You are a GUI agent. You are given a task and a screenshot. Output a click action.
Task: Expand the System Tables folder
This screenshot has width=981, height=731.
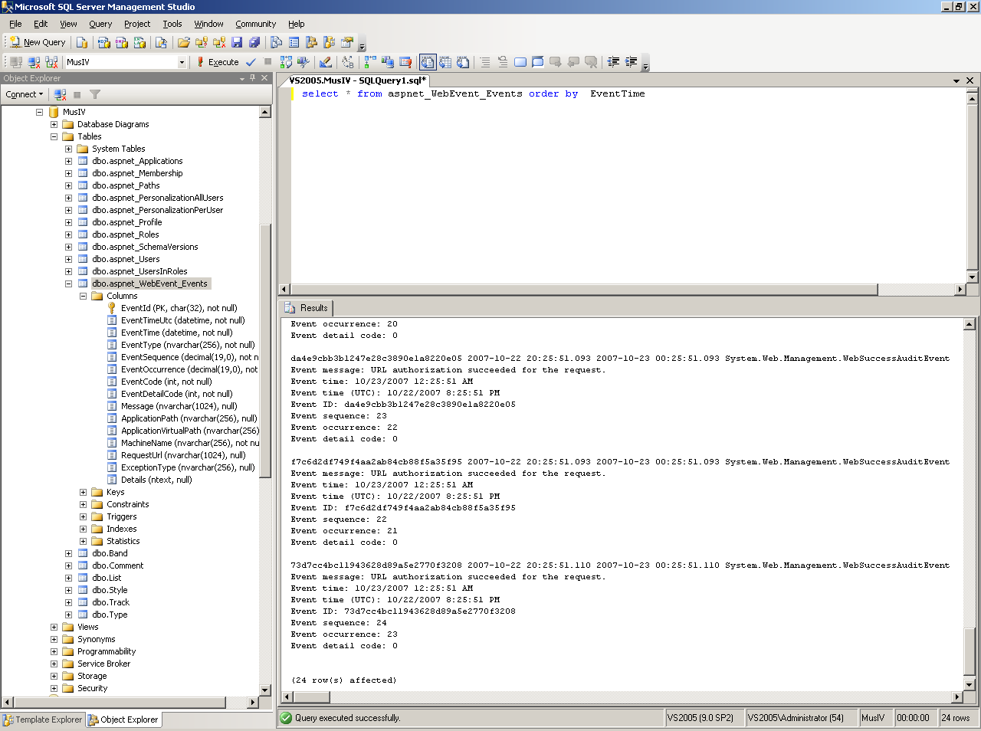click(x=68, y=149)
